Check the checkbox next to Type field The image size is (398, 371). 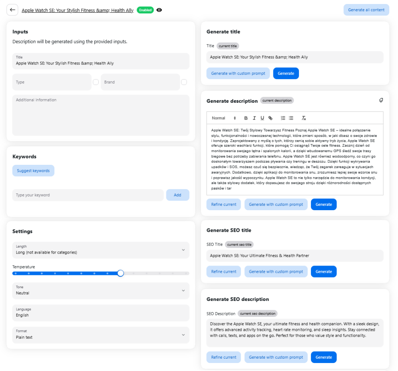pyautogui.click(x=96, y=82)
